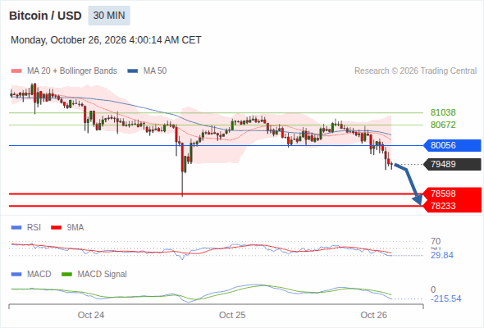This screenshot has width=484, height=328.
Task: Click the 30 MIN timeframe badge
Action: pos(109,16)
